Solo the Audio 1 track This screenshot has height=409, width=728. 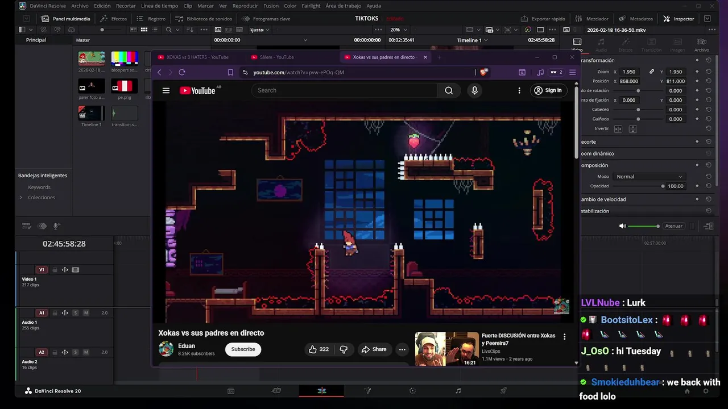(75, 313)
